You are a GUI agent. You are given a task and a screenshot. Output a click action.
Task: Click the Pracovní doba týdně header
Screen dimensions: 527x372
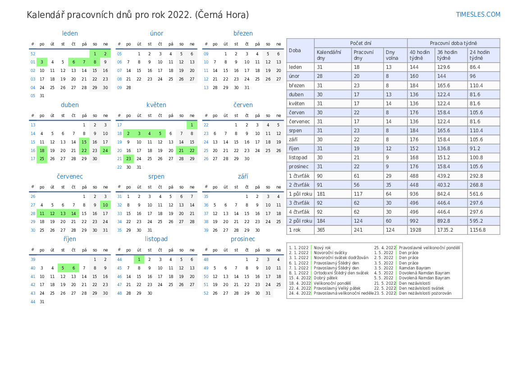tap(453, 43)
